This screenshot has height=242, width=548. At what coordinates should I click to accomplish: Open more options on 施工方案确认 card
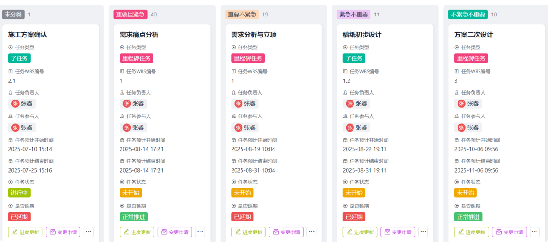click(x=89, y=232)
